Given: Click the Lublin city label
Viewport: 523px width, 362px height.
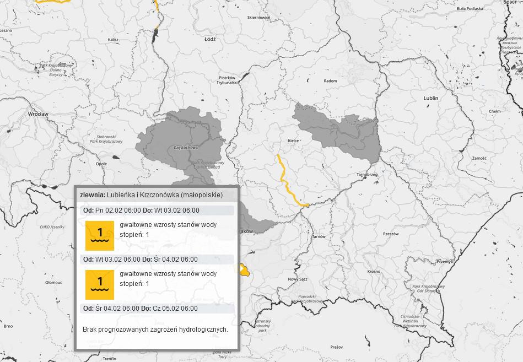Looking at the screenshot, I should click(430, 98).
